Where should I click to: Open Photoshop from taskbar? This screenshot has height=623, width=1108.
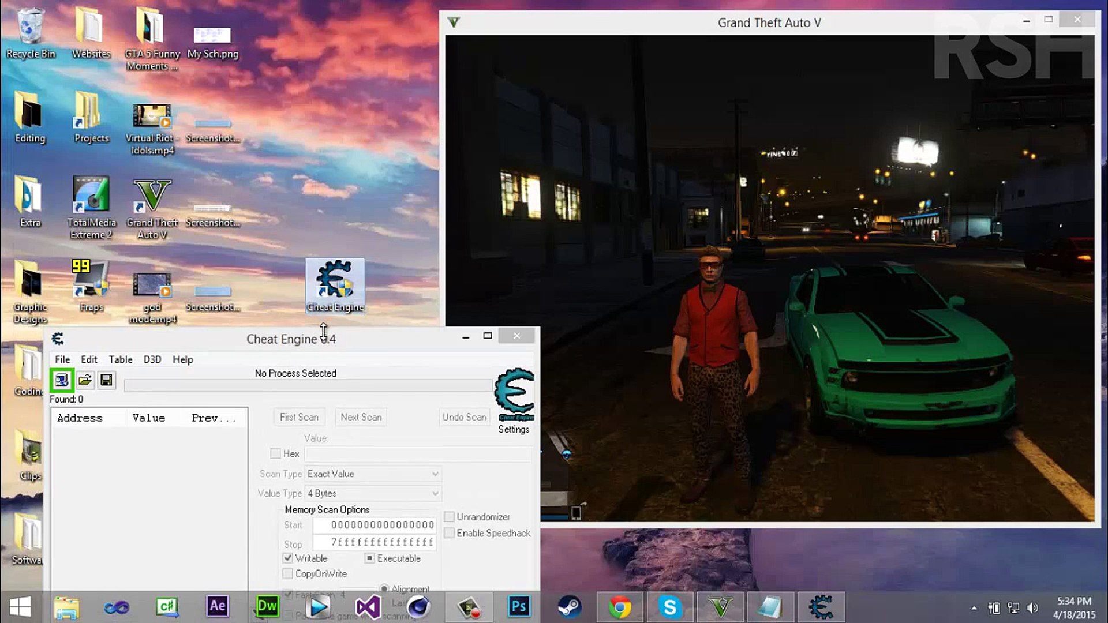[x=519, y=606]
